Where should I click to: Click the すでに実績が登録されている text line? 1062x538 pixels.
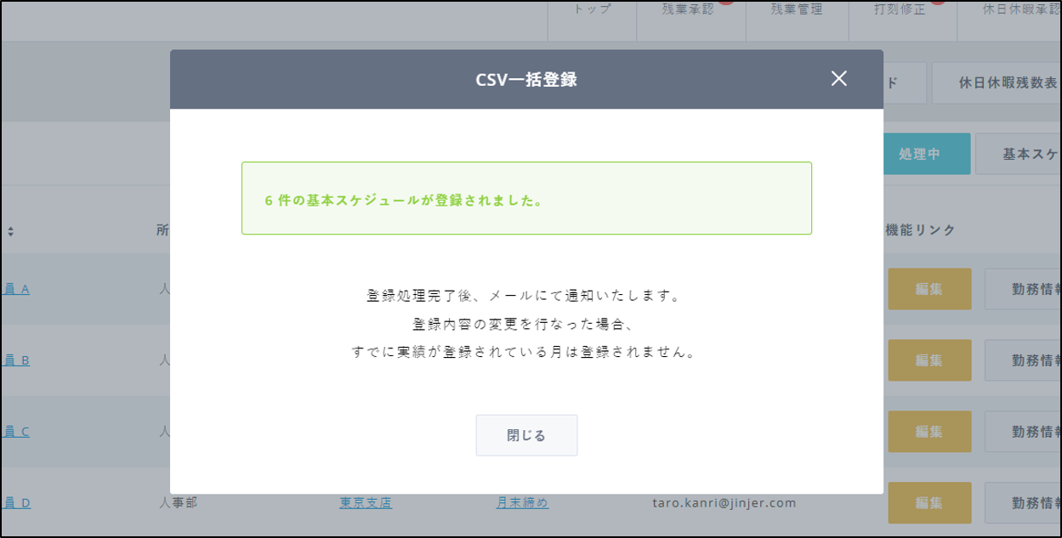coord(526,352)
